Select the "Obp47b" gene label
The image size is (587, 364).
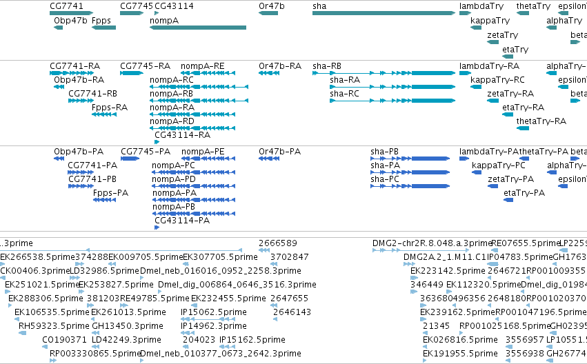coord(70,21)
